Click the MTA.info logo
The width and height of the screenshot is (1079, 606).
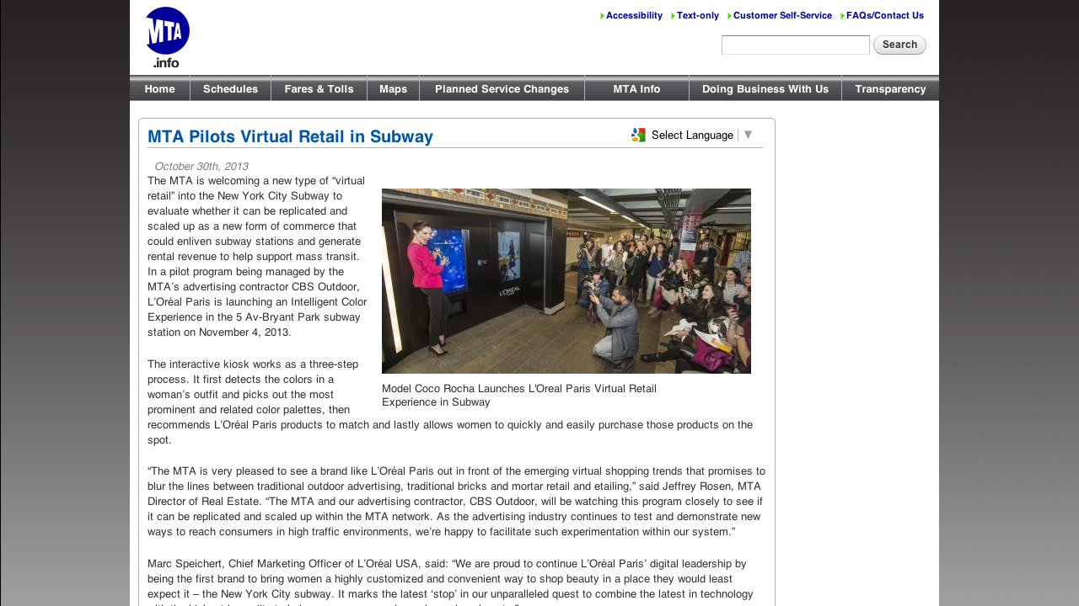pyautogui.click(x=167, y=37)
